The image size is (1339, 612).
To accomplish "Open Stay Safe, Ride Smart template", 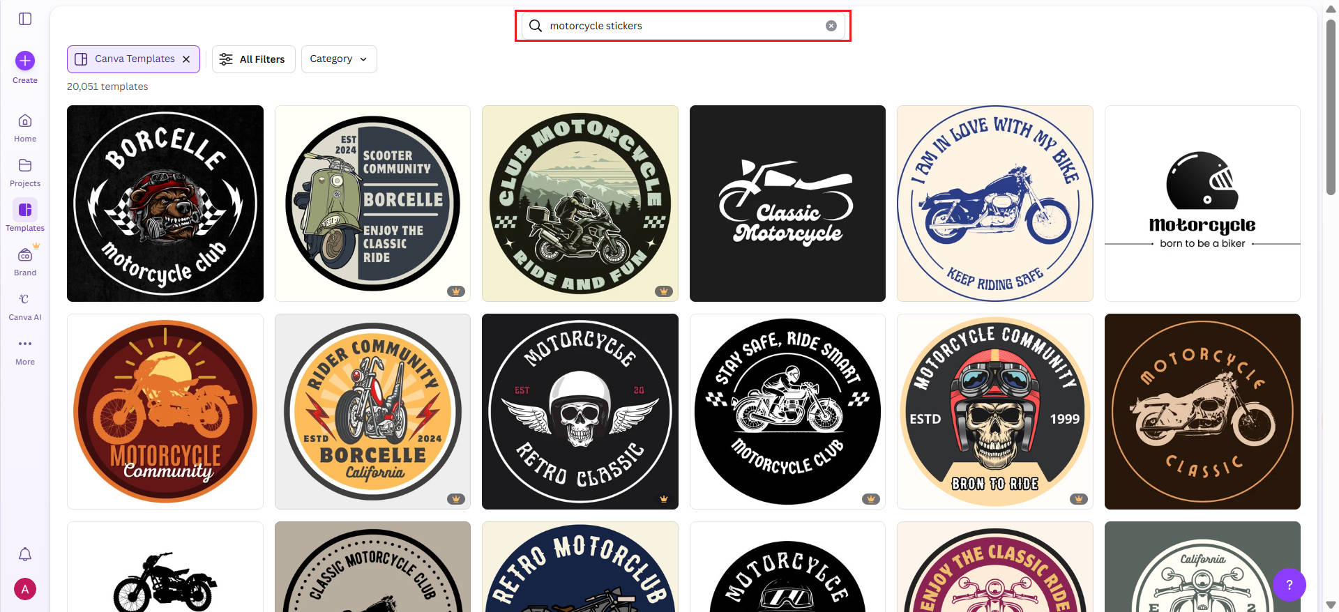I will 787,411.
